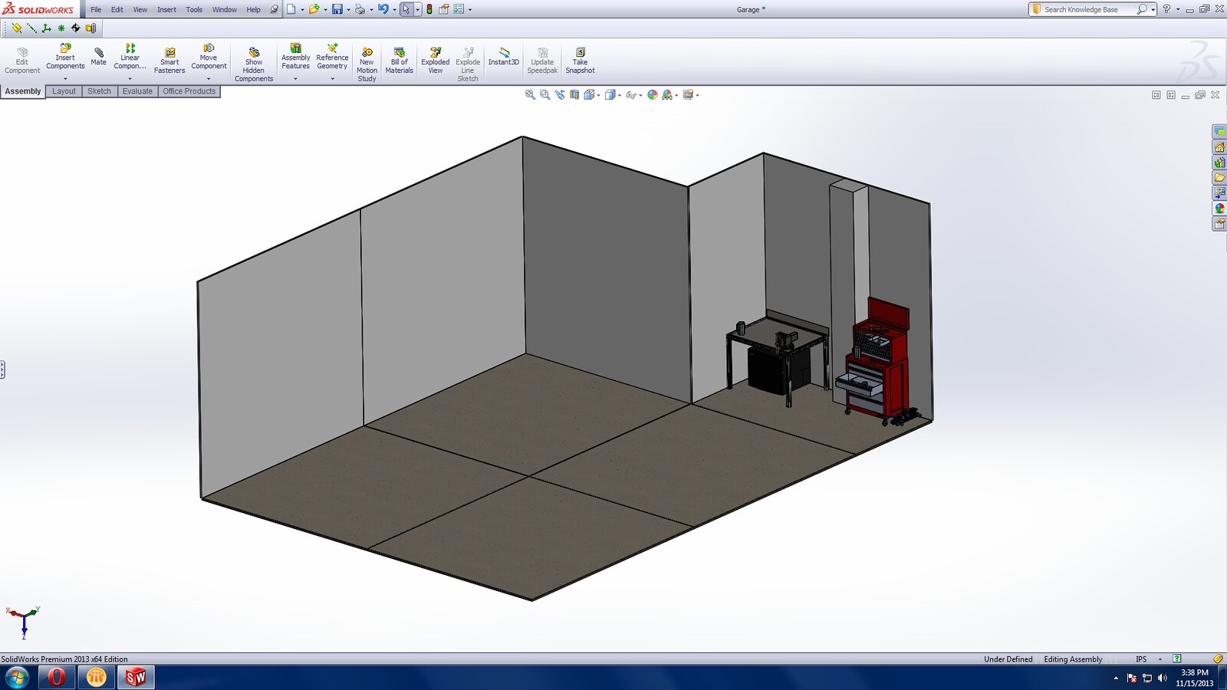1227x690 pixels.
Task: Open View Palette task pane tab
Action: click(x=1219, y=193)
